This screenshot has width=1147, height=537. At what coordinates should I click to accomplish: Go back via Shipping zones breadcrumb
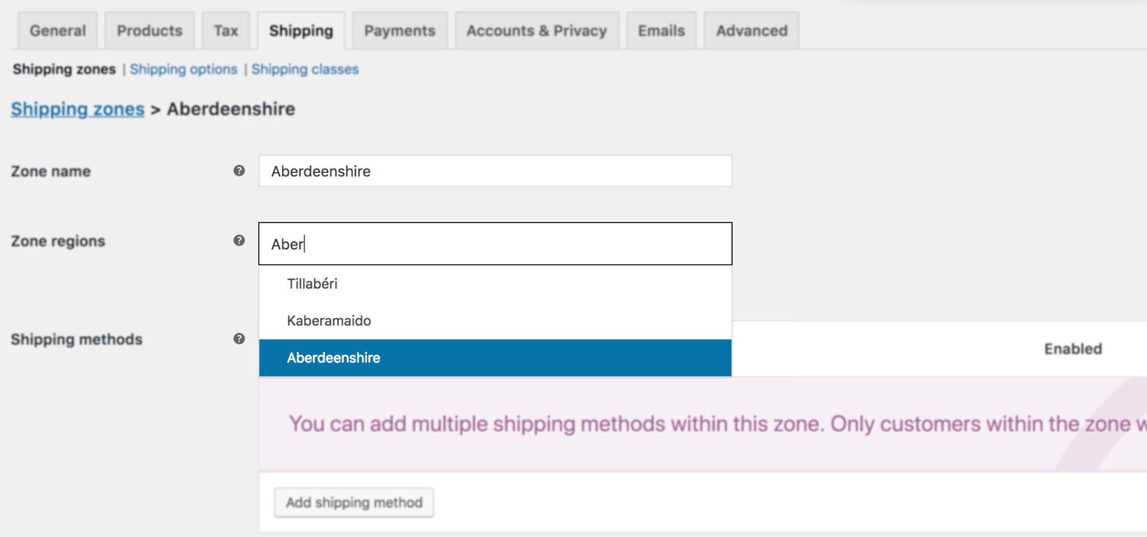pyautogui.click(x=77, y=109)
